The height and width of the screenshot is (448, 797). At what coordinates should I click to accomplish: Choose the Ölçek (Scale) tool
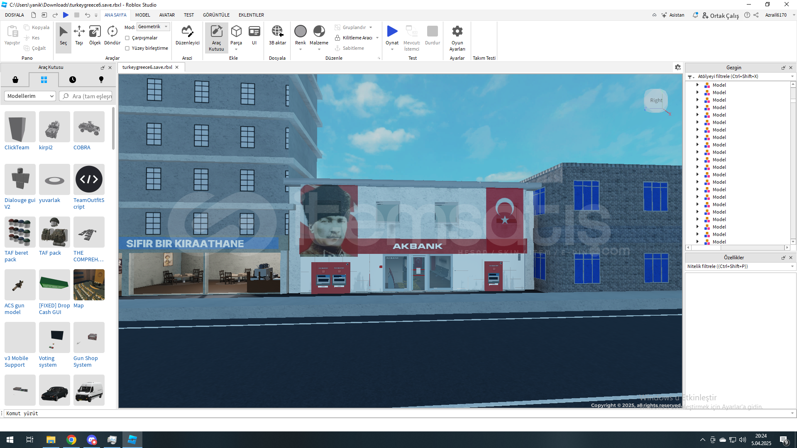95,36
